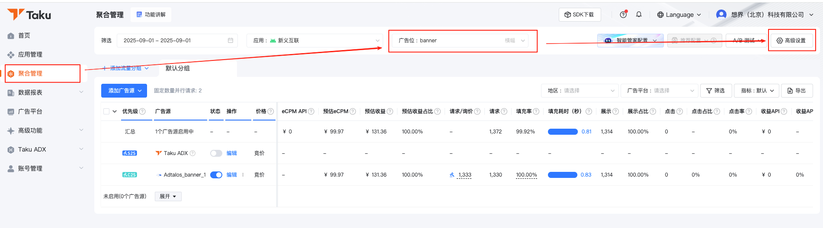Tick the select-all checkbox in table header

[106, 111]
